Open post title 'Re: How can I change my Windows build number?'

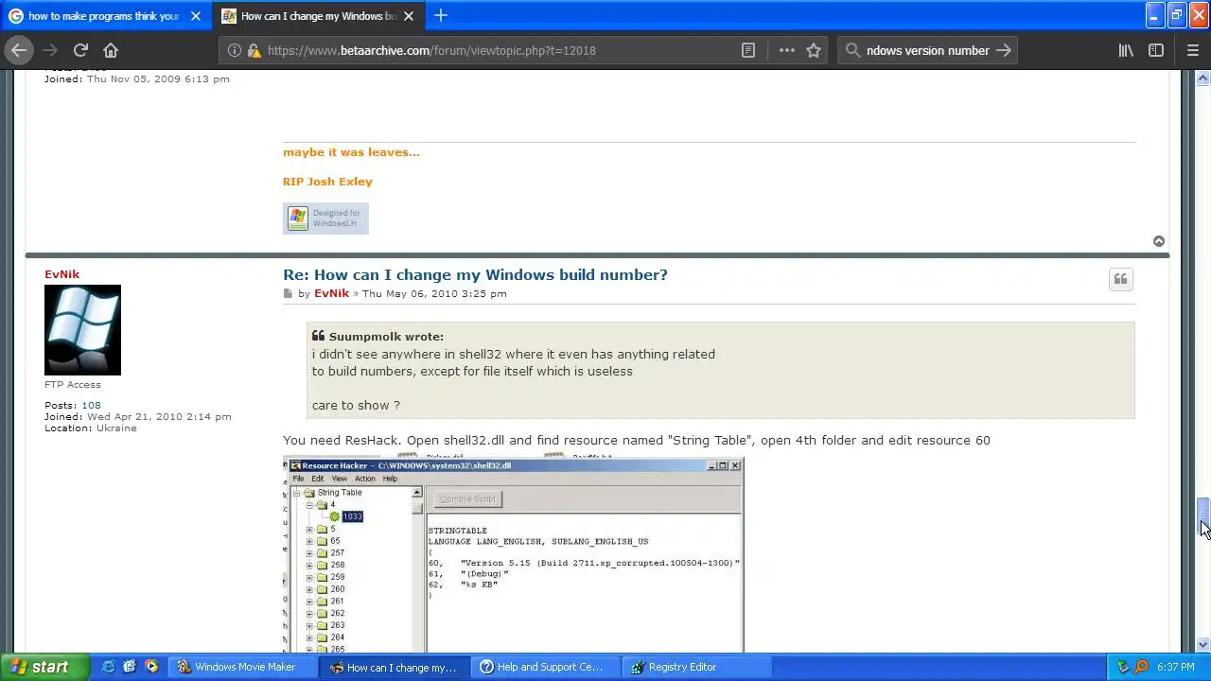(475, 274)
